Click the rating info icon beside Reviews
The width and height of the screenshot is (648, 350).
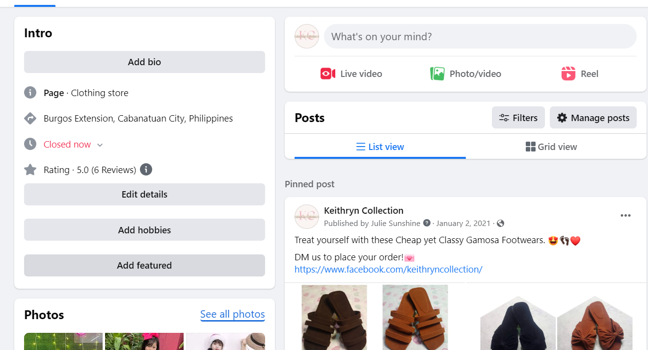click(146, 170)
